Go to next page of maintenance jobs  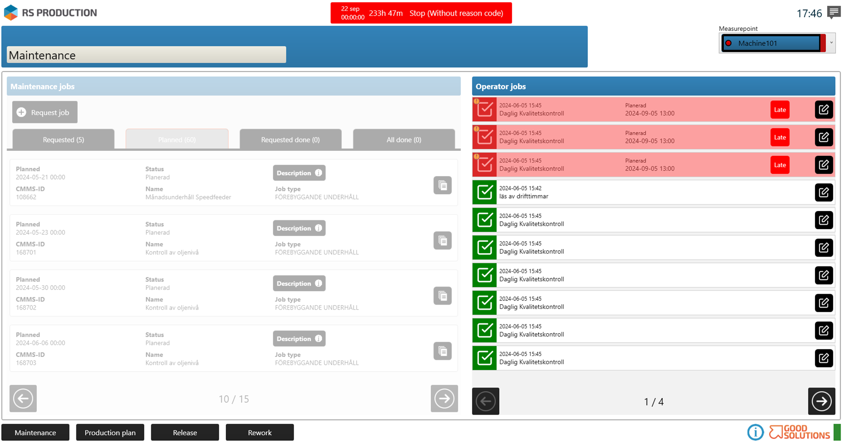pos(444,399)
